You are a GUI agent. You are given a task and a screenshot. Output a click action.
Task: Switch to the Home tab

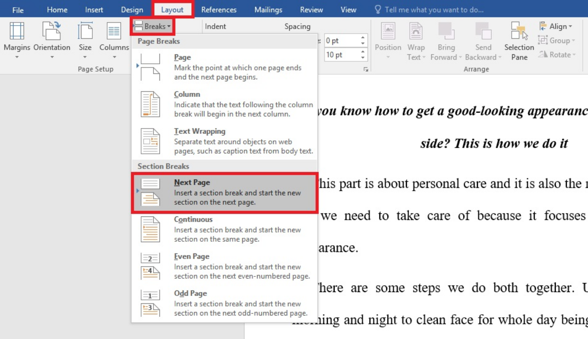pos(57,10)
